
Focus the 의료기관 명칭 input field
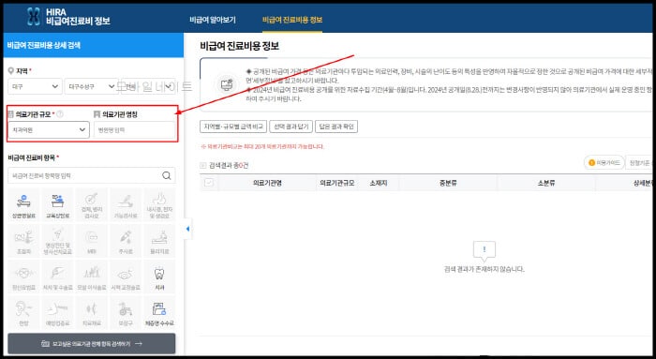point(134,130)
